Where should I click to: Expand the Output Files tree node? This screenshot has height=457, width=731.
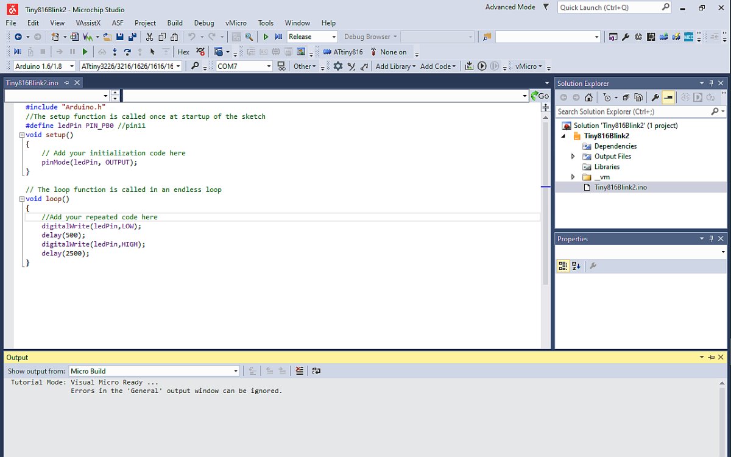(573, 157)
